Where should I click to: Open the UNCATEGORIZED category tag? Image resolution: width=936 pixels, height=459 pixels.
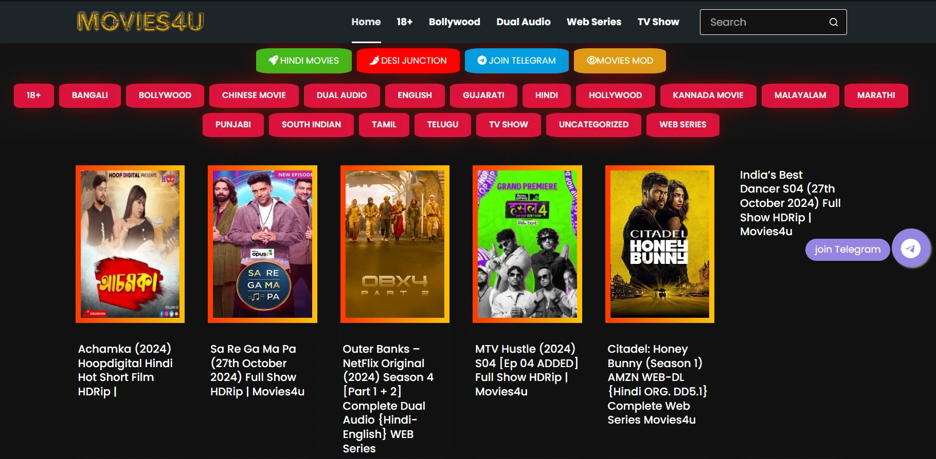tap(593, 125)
